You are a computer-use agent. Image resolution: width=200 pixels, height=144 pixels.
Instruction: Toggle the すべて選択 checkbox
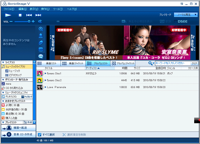coord(39,135)
